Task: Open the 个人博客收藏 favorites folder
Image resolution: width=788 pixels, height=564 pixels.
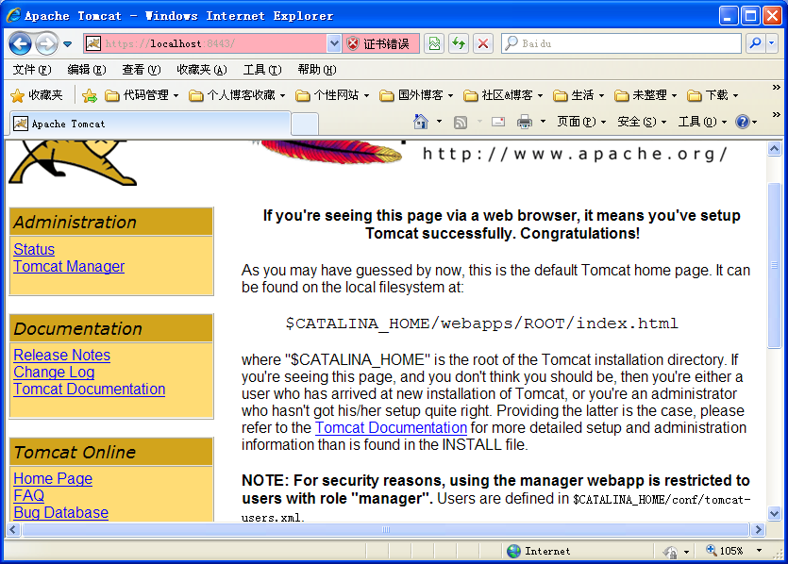Action: (237, 95)
